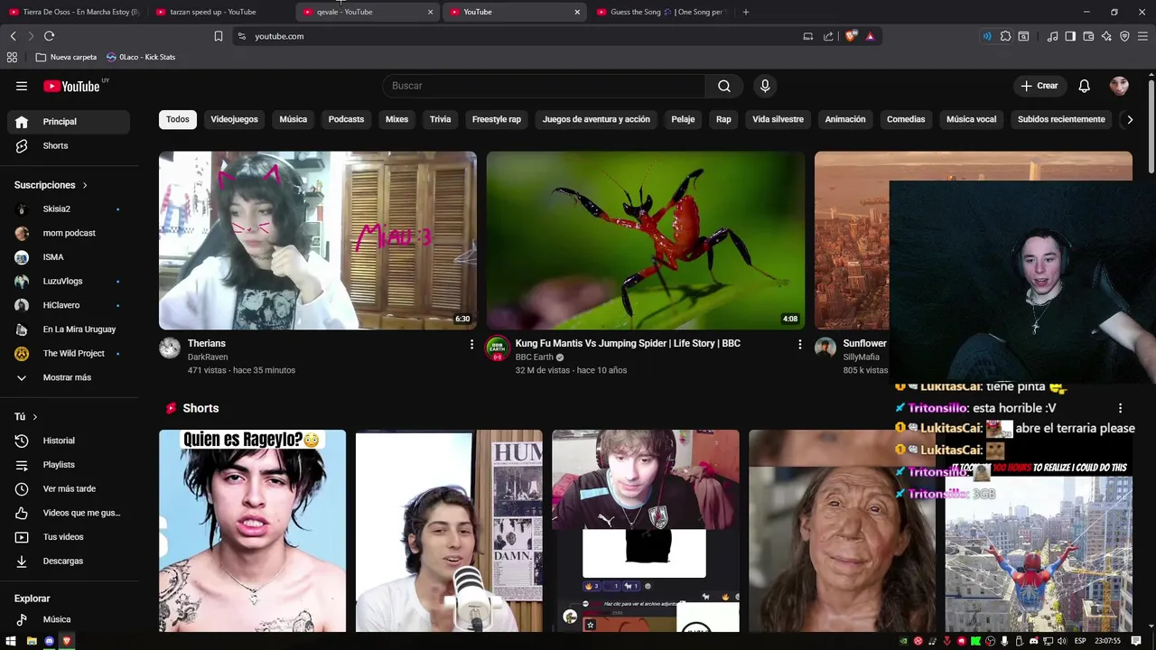Open a new browser tab
The image size is (1156, 650).
[746, 12]
